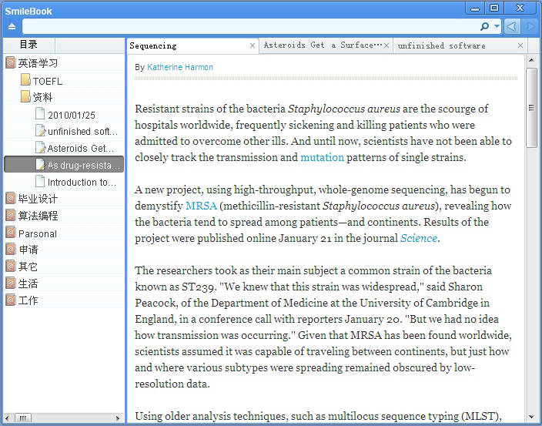The height and width of the screenshot is (426, 542).
Task: Follow the mutation hyperlink
Action: pos(322,157)
